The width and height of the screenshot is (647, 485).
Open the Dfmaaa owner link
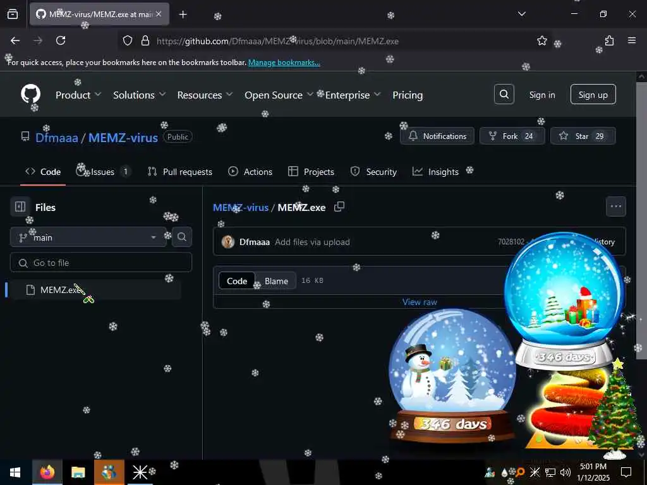56,137
